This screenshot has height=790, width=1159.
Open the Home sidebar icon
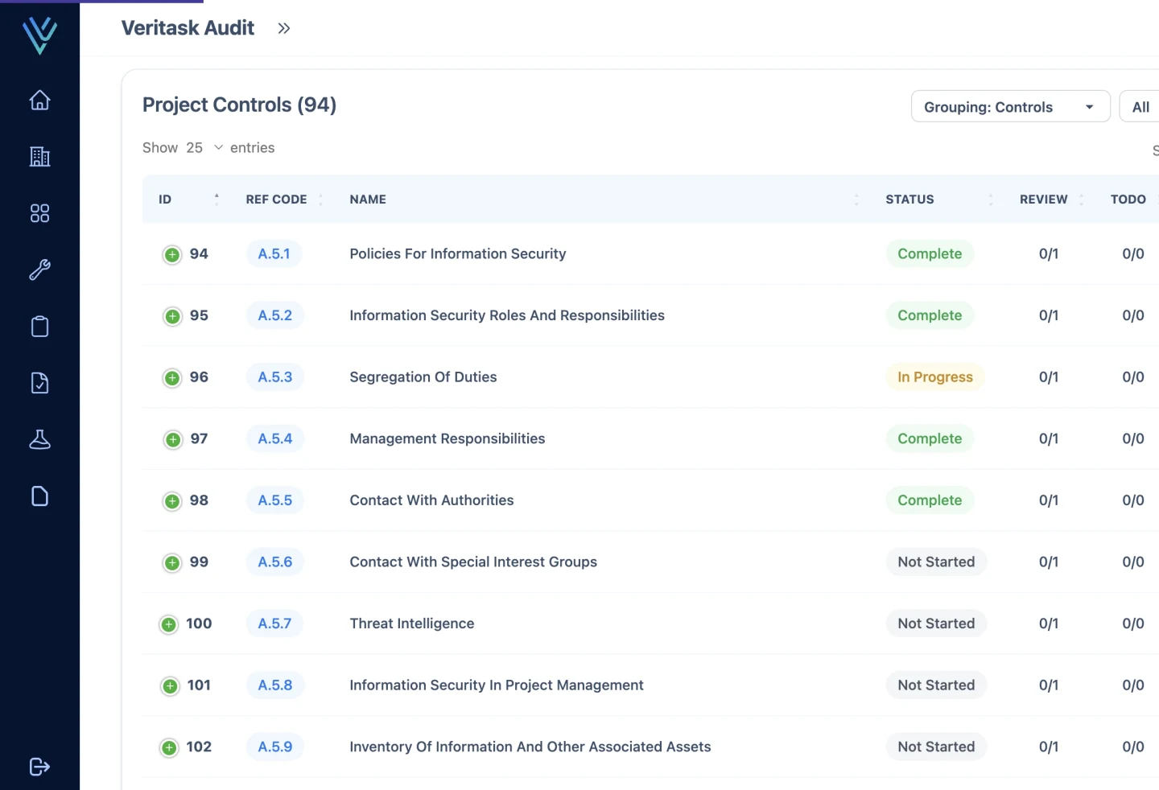coord(39,100)
